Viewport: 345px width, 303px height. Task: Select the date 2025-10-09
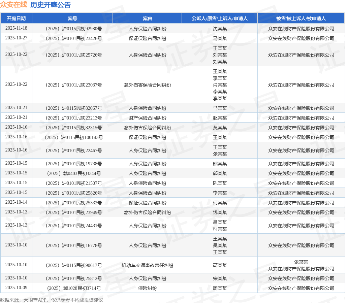click(x=16, y=288)
